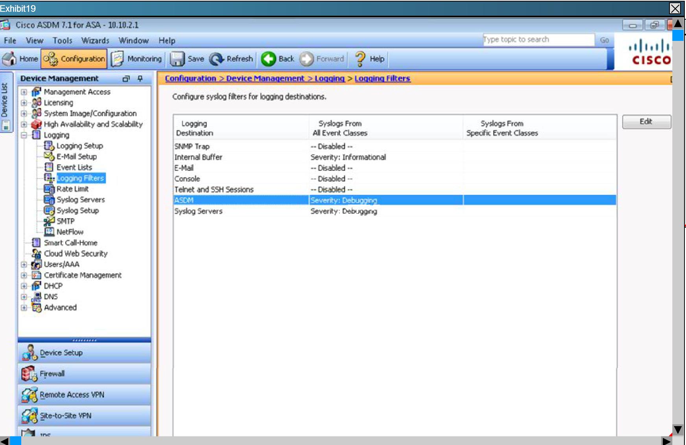The width and height of the screenshot is (686, 445).
Task: Select the SNMP Trap row
Action: (395, 146)
